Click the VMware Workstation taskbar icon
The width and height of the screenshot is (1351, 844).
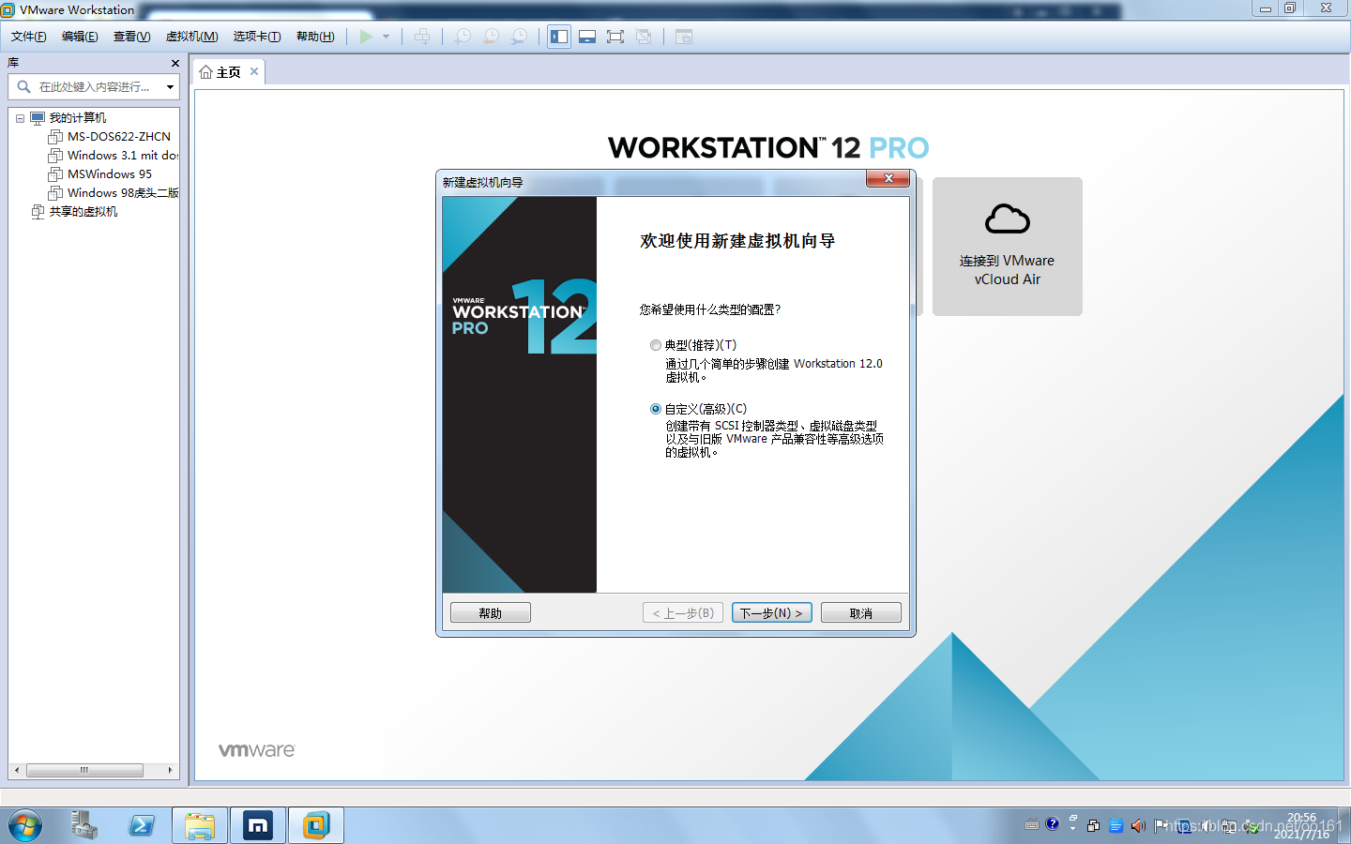[316, 826]
